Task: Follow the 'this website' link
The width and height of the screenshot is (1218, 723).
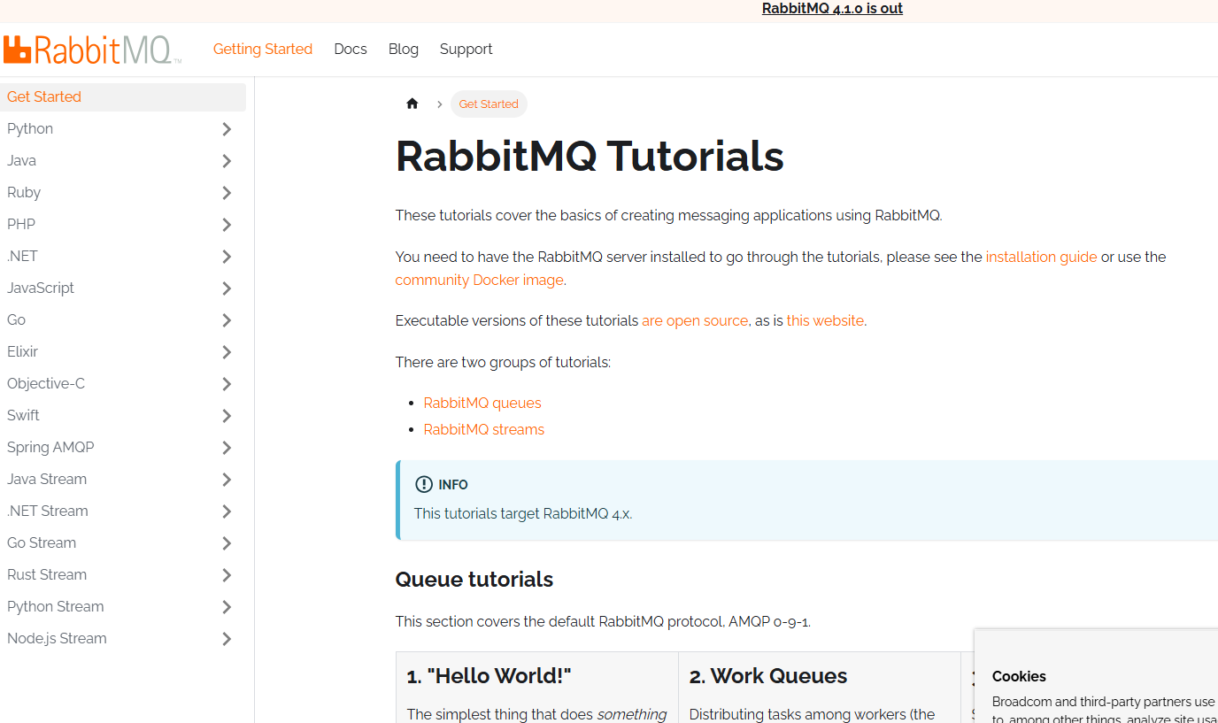Action: pos(825,320)
